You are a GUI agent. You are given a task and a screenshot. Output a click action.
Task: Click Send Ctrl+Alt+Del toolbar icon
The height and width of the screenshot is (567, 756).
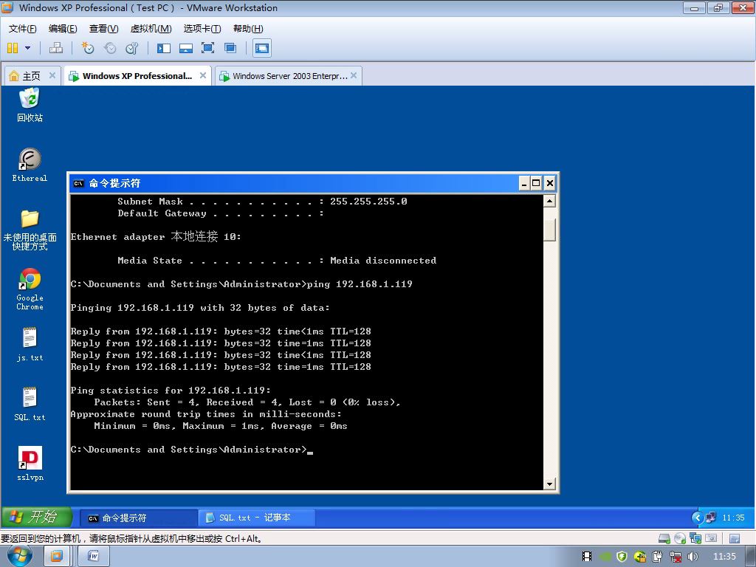pos(56,48)
